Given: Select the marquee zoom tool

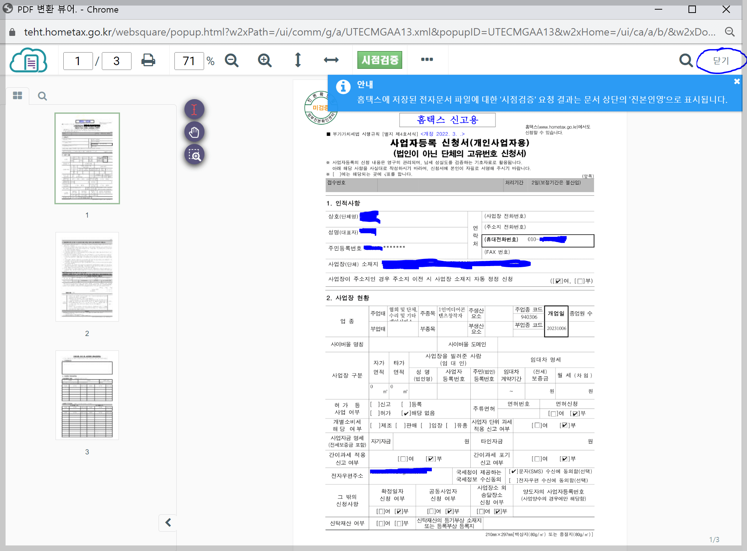Looking at the screenshot, I should tap(194, 155).
